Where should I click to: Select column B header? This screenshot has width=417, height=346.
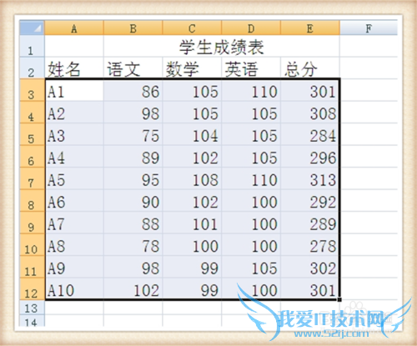click(x=133, y=28)
